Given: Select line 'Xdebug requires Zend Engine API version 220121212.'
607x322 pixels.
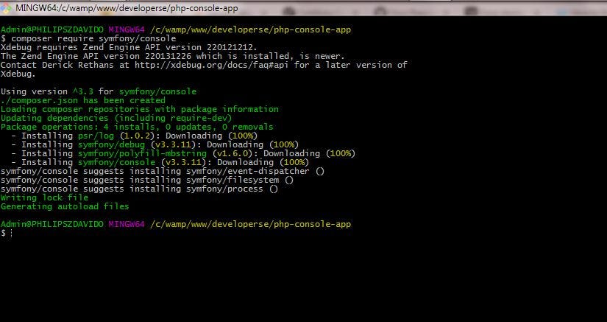Looking at the screenshot, I should (129, 47).
